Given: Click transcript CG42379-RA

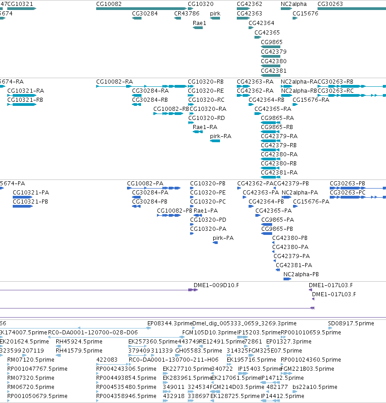Looking at the screenshot, I should (x=270, y=141).
